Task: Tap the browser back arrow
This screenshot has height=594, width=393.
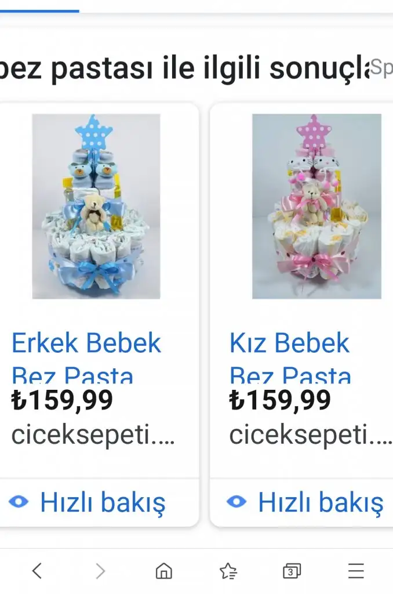Action: pyautogui.click(x=37, y=571)
